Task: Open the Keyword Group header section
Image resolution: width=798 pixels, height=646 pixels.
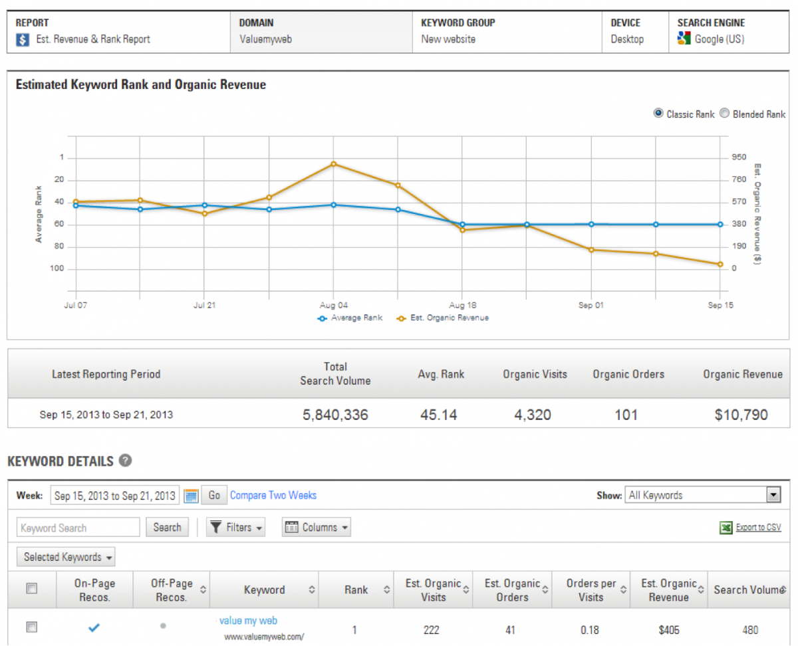Action: 506,31
